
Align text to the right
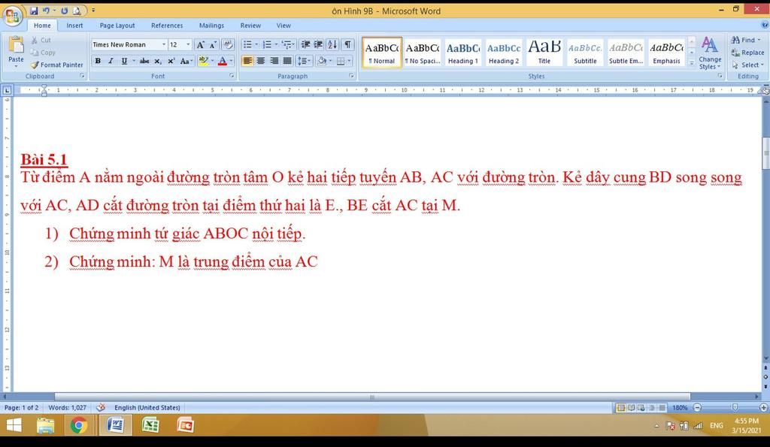[274, 61]
